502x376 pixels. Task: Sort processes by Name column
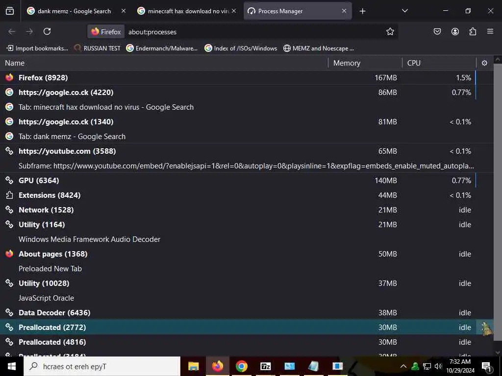pos(164,63)
